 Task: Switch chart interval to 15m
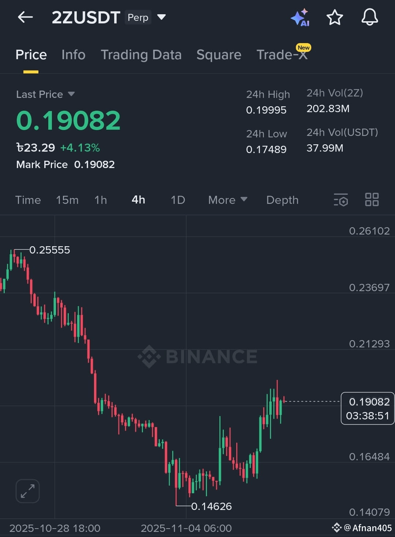[x=67, y=200]
